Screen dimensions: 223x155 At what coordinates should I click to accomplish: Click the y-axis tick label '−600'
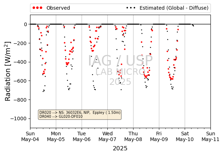pyautogui.click(x=20, y=81)
